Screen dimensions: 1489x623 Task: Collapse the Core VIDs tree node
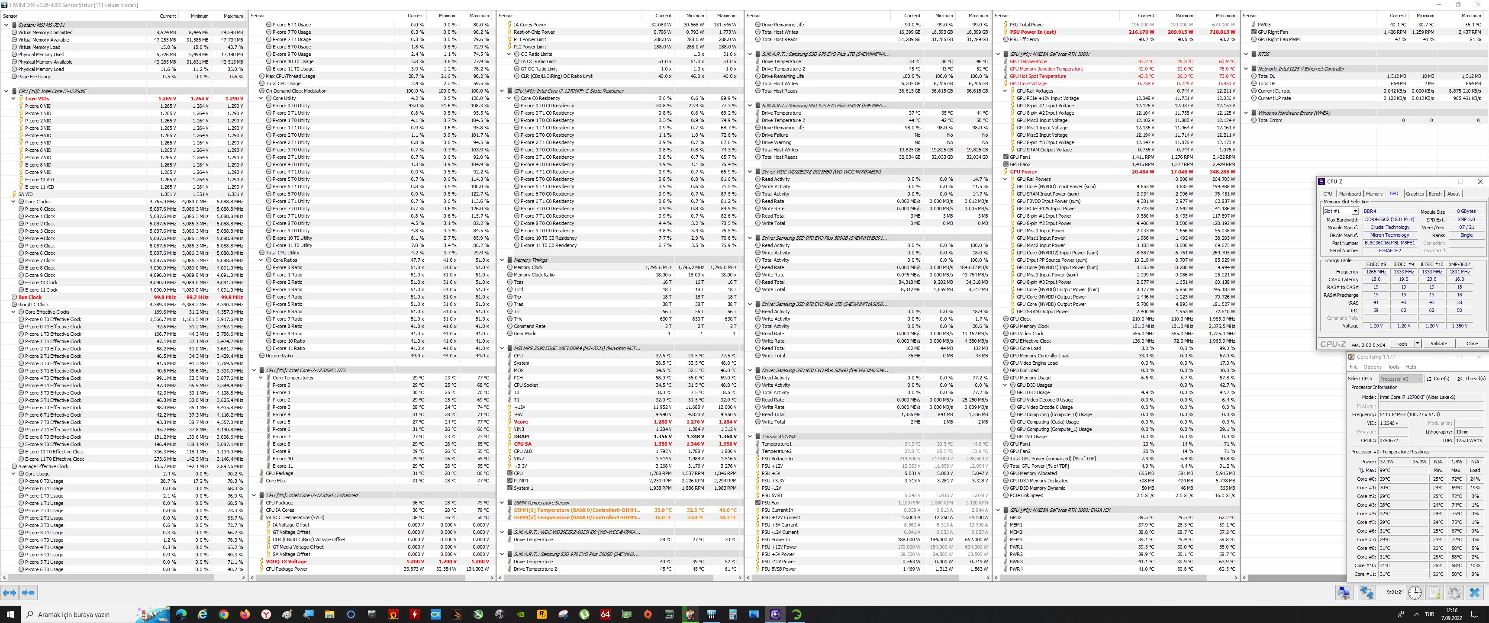pyautogui.click(x=13, y=99)
